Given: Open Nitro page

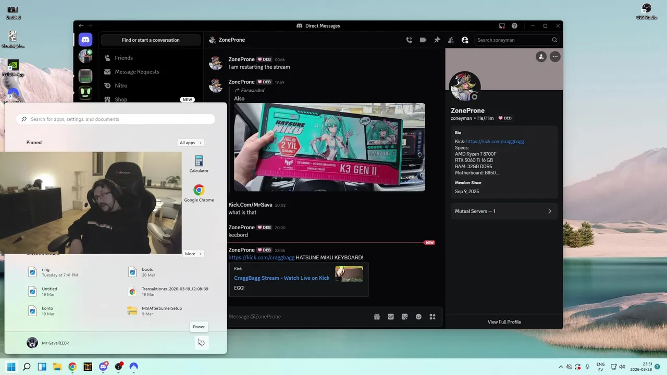Looking at the screenshot, I should pyautogui.click(x=151, y=85).
